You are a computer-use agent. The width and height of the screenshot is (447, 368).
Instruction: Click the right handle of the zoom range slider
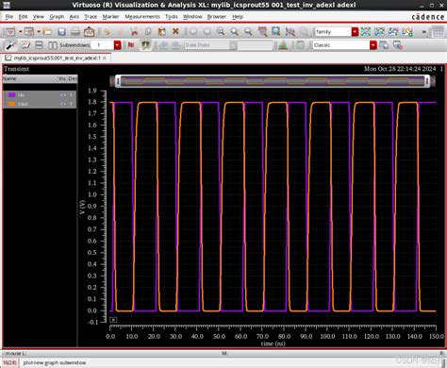click(x=427, y=81)
